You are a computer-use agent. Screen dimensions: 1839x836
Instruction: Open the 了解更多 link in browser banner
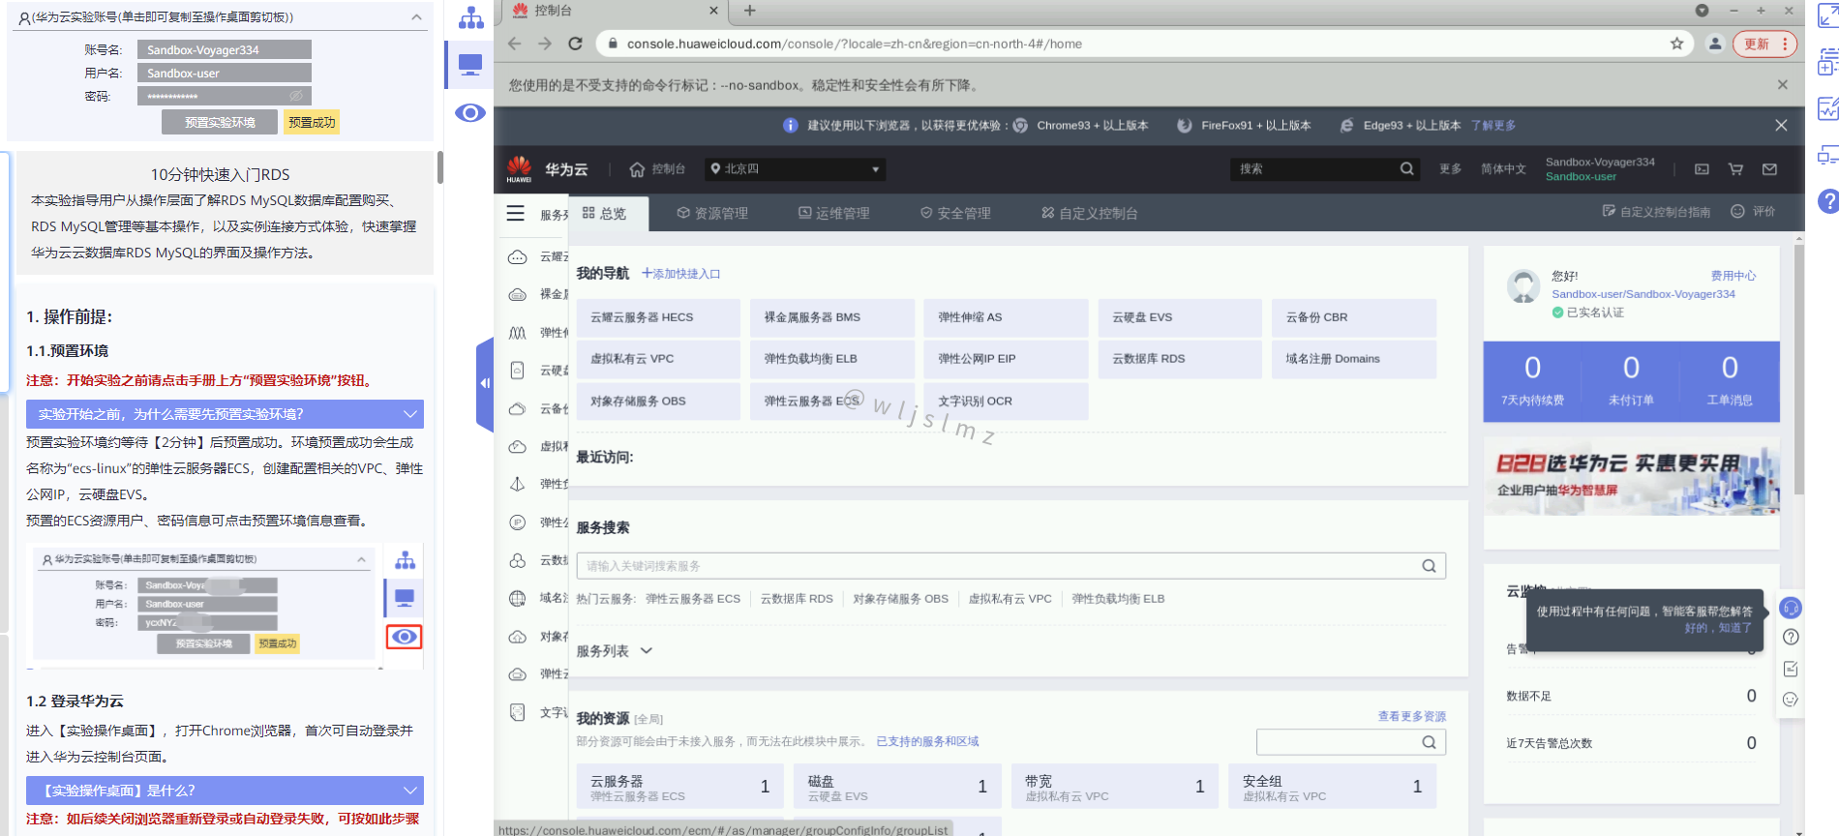point(1493,125)
